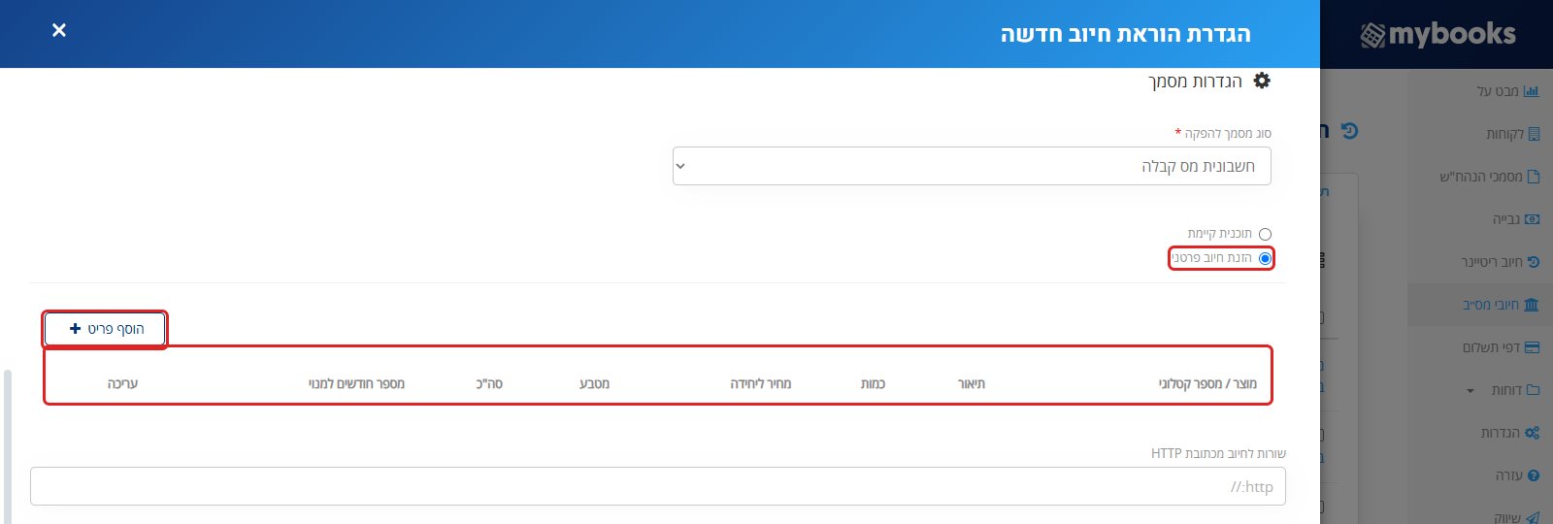Click the תיאור column header
Image resolution: width=1553 pixels, height=524 pixels.
click(972, 384)
